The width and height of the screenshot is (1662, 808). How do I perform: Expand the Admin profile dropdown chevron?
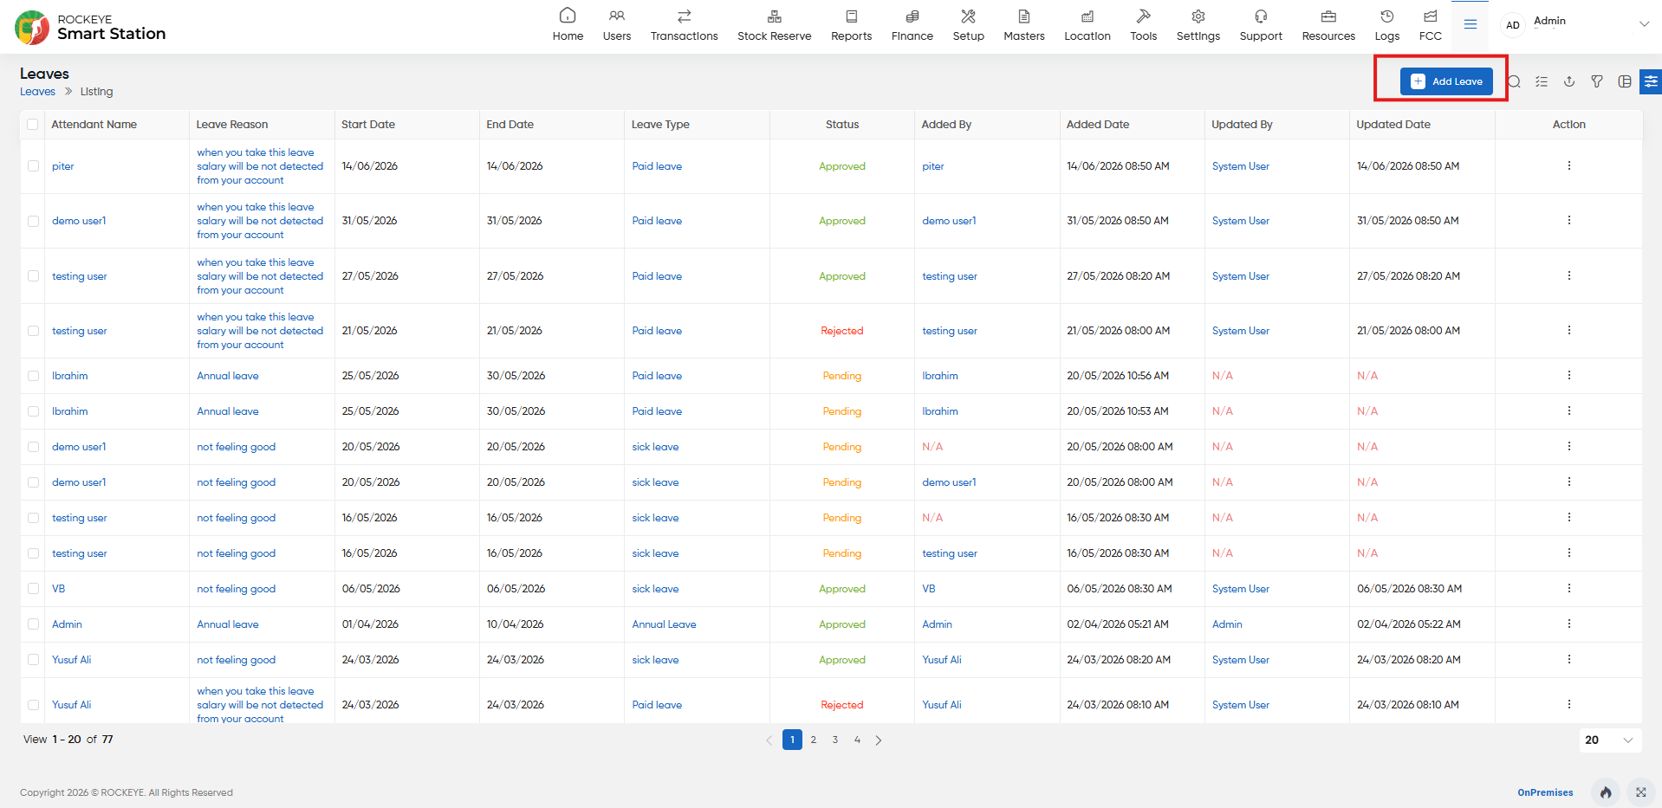pos(1644,24)
